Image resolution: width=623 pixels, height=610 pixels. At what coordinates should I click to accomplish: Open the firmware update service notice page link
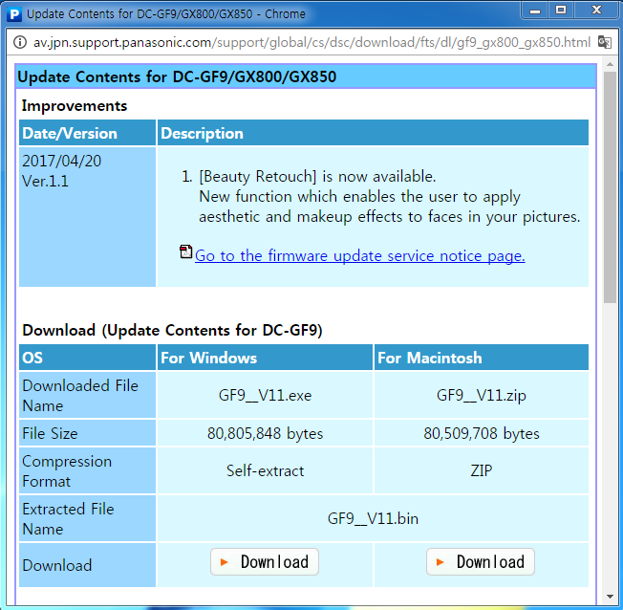point(359,255)
